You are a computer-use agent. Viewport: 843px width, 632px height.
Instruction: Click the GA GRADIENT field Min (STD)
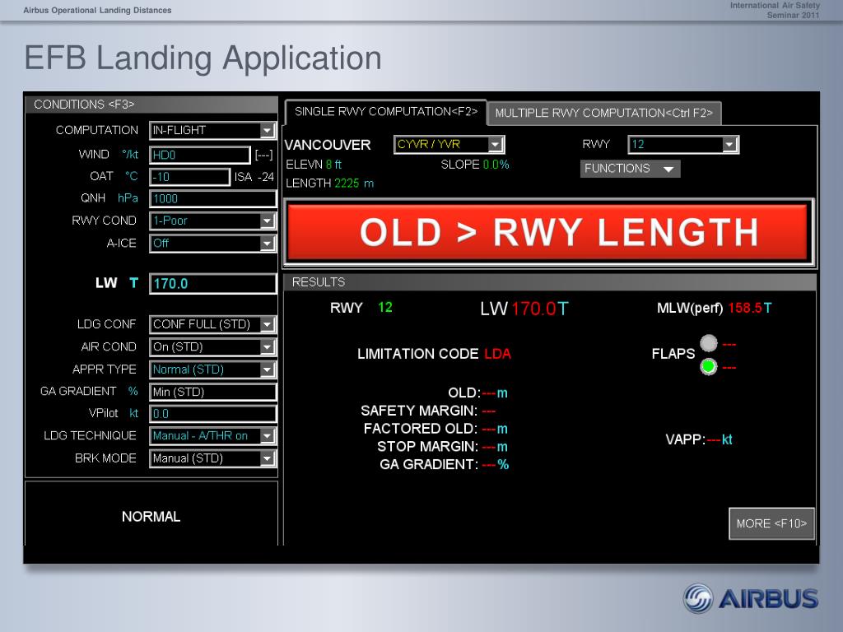213,392
